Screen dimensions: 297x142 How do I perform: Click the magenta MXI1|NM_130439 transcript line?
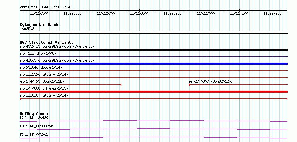tap(154, 121)
